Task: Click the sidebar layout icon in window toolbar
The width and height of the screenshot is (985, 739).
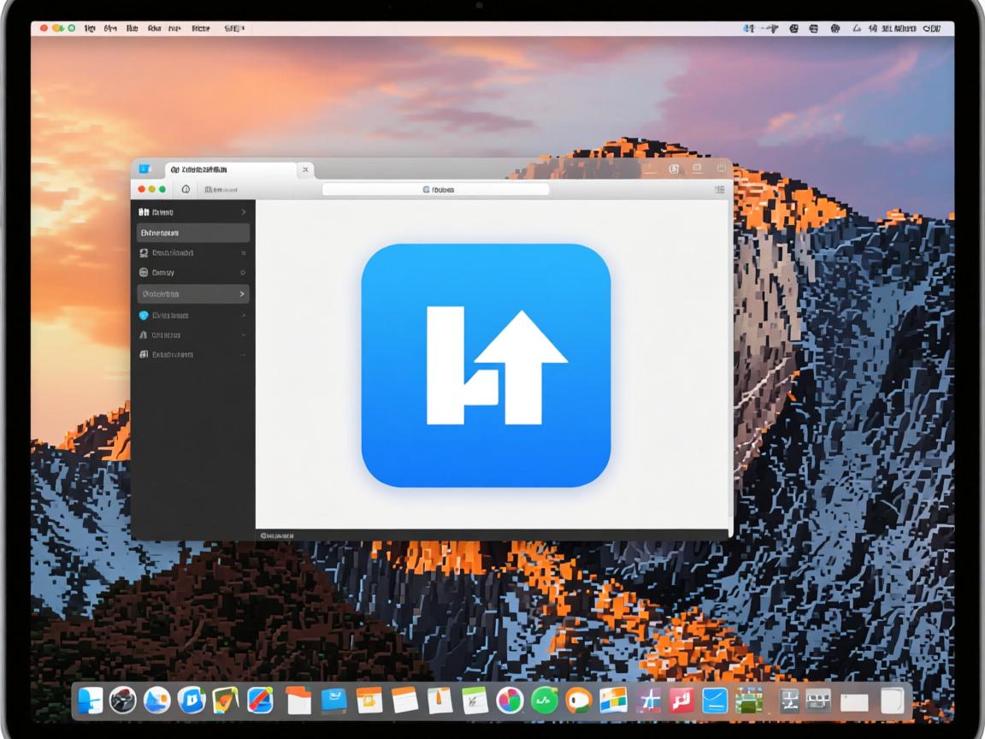Action: 719,189
